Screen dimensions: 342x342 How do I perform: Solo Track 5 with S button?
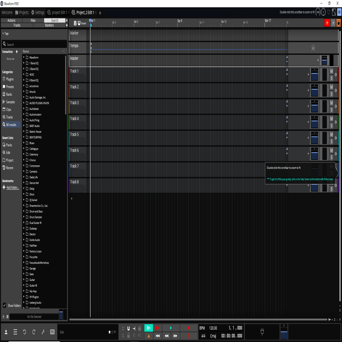click(x=331, y=142)
